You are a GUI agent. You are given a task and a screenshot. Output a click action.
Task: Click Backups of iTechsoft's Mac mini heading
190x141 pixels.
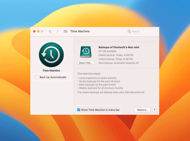tap(119, 47)
